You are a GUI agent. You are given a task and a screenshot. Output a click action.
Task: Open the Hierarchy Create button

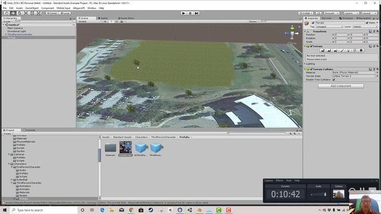coord(8,21)
